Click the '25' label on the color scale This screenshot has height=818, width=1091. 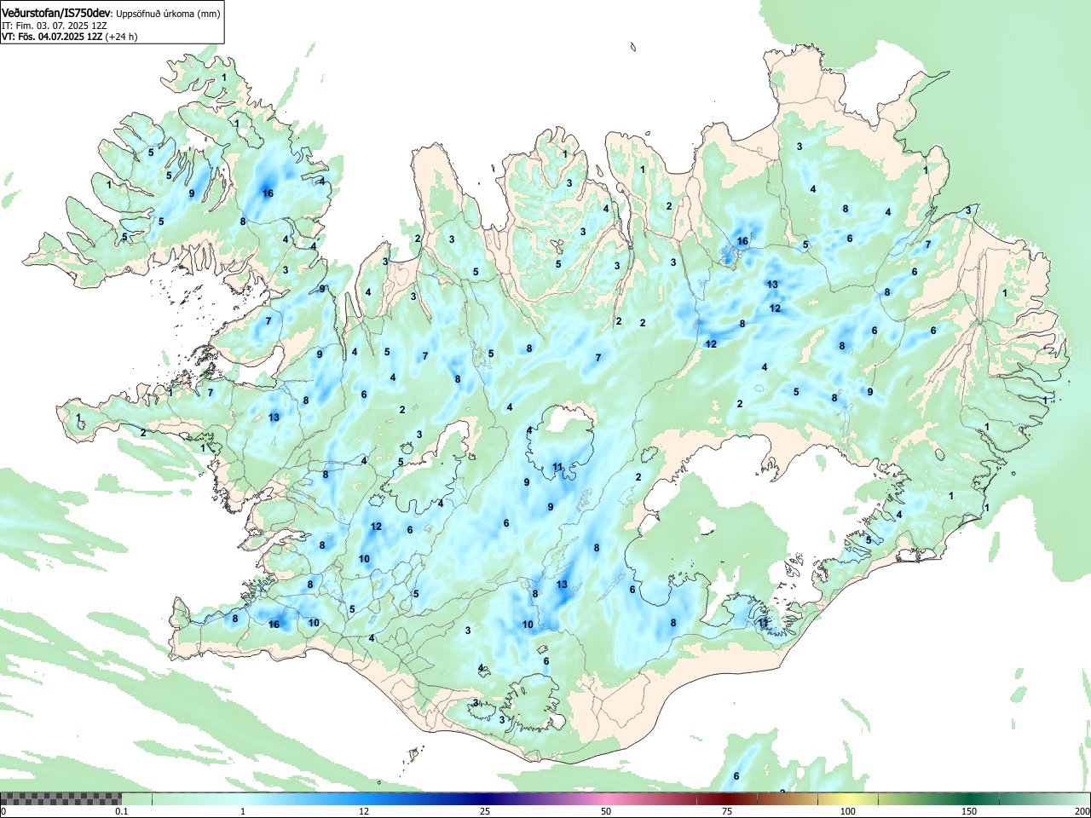[484, 811]
